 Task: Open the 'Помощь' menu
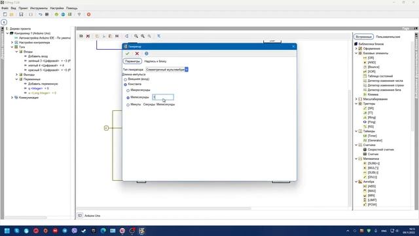click(72, 9)
